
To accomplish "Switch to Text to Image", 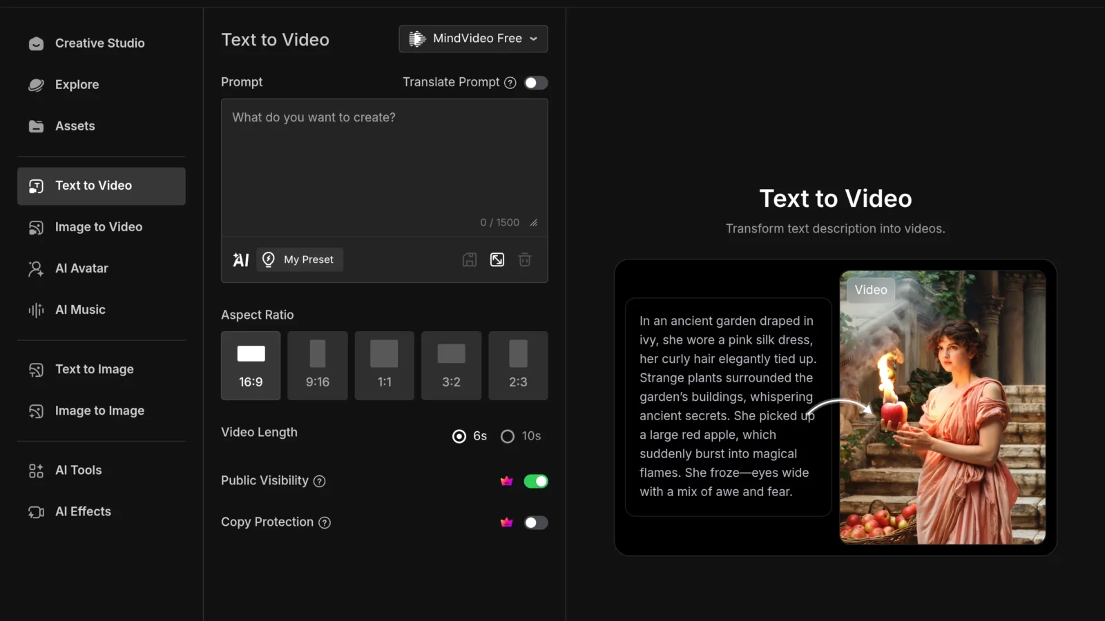I will click(x=101, y=370).
